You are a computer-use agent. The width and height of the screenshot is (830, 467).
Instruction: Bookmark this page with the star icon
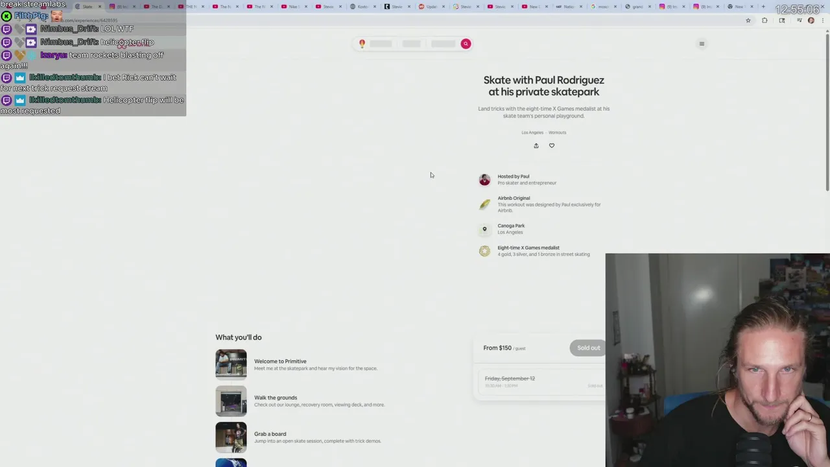click(748, 21)
